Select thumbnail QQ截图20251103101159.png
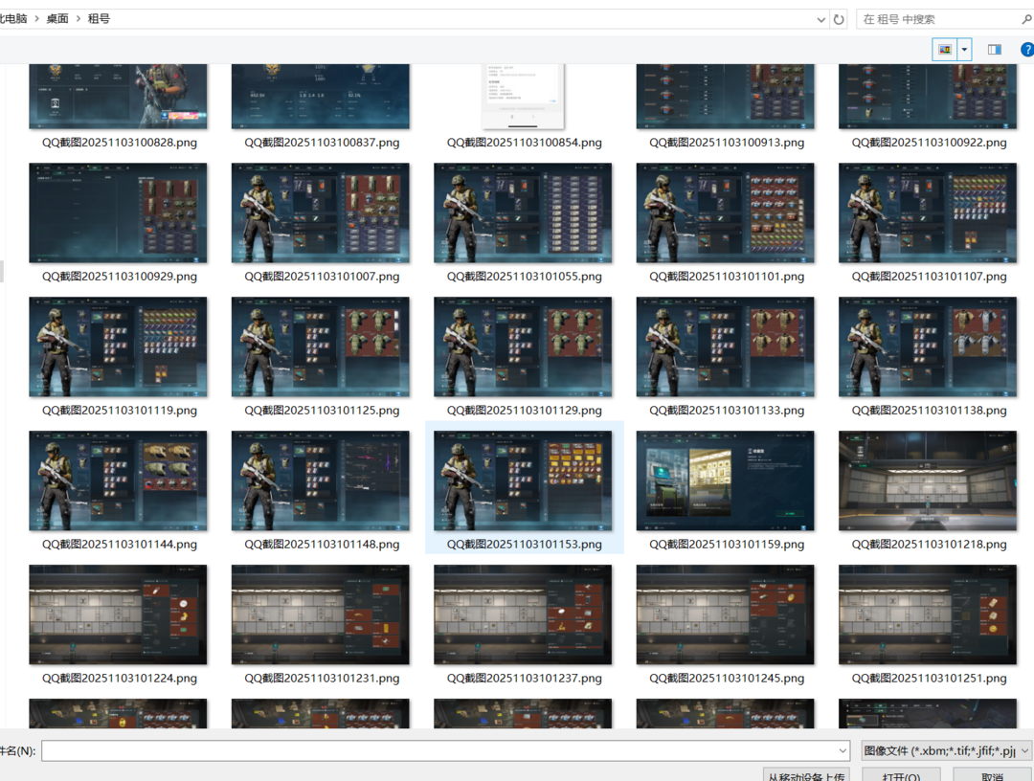 (x=725, y=480)
